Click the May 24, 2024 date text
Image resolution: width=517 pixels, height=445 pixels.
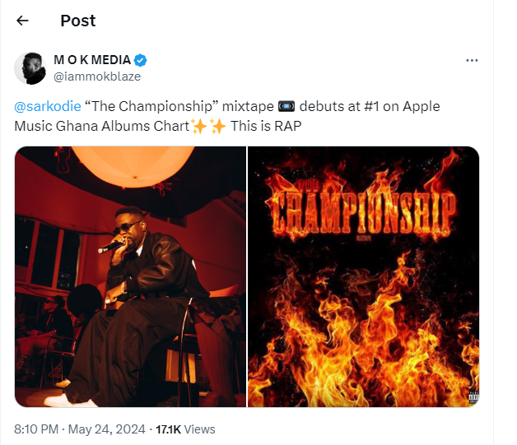coord(107,429)
